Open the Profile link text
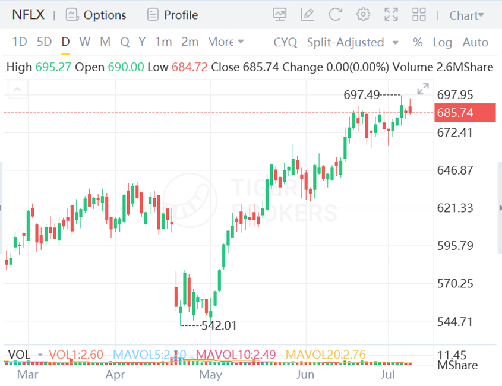The image size is (502, 386). point(181,15)
